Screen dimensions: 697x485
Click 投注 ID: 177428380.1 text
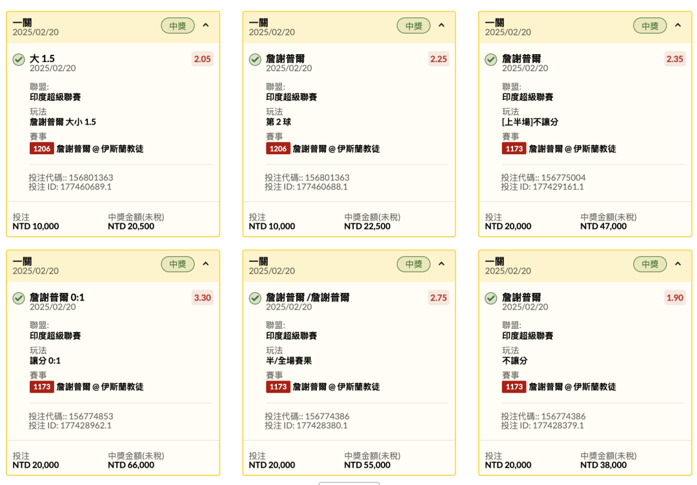tap(307, 426)
